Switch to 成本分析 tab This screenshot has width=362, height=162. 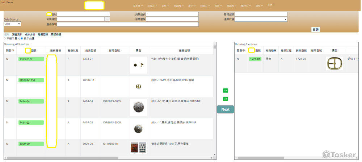tap(30, 34)
